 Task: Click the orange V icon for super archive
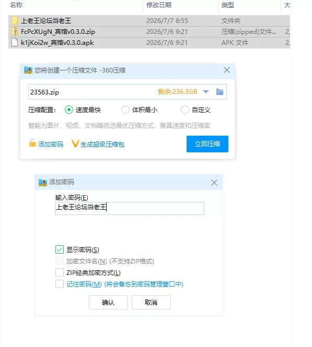pos(75,144)
